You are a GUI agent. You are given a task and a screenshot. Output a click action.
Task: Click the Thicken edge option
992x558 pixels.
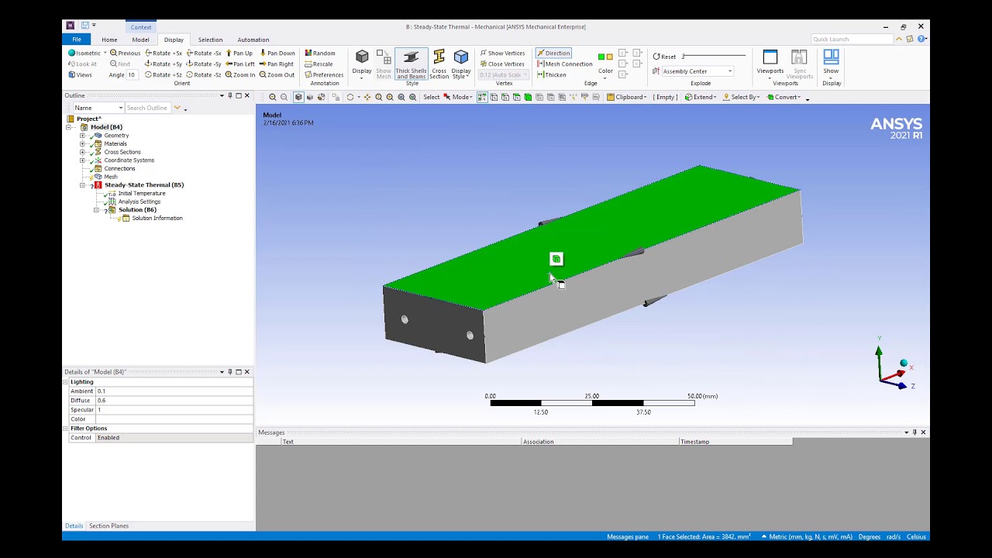click(x=551, y=75)
